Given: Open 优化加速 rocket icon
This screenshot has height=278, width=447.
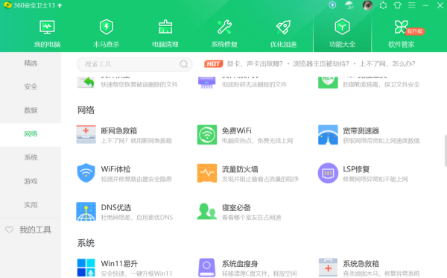Looking at the screenshot, I should [x=283, y=27].
